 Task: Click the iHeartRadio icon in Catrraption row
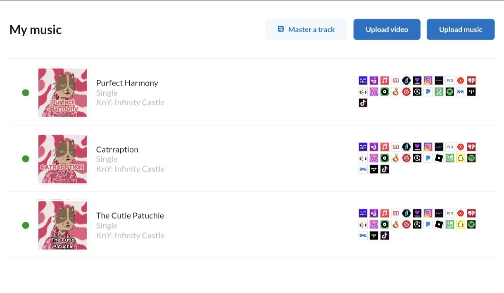(x=471, y=147)
